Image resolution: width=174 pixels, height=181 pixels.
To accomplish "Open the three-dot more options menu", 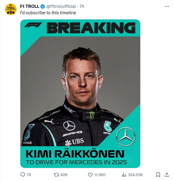I will pyautogui.click(x=167, y=7).
